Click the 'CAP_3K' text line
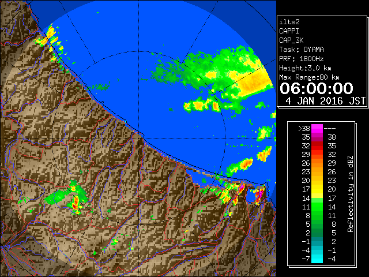369x277 pixels. click(x=291, y=40)
